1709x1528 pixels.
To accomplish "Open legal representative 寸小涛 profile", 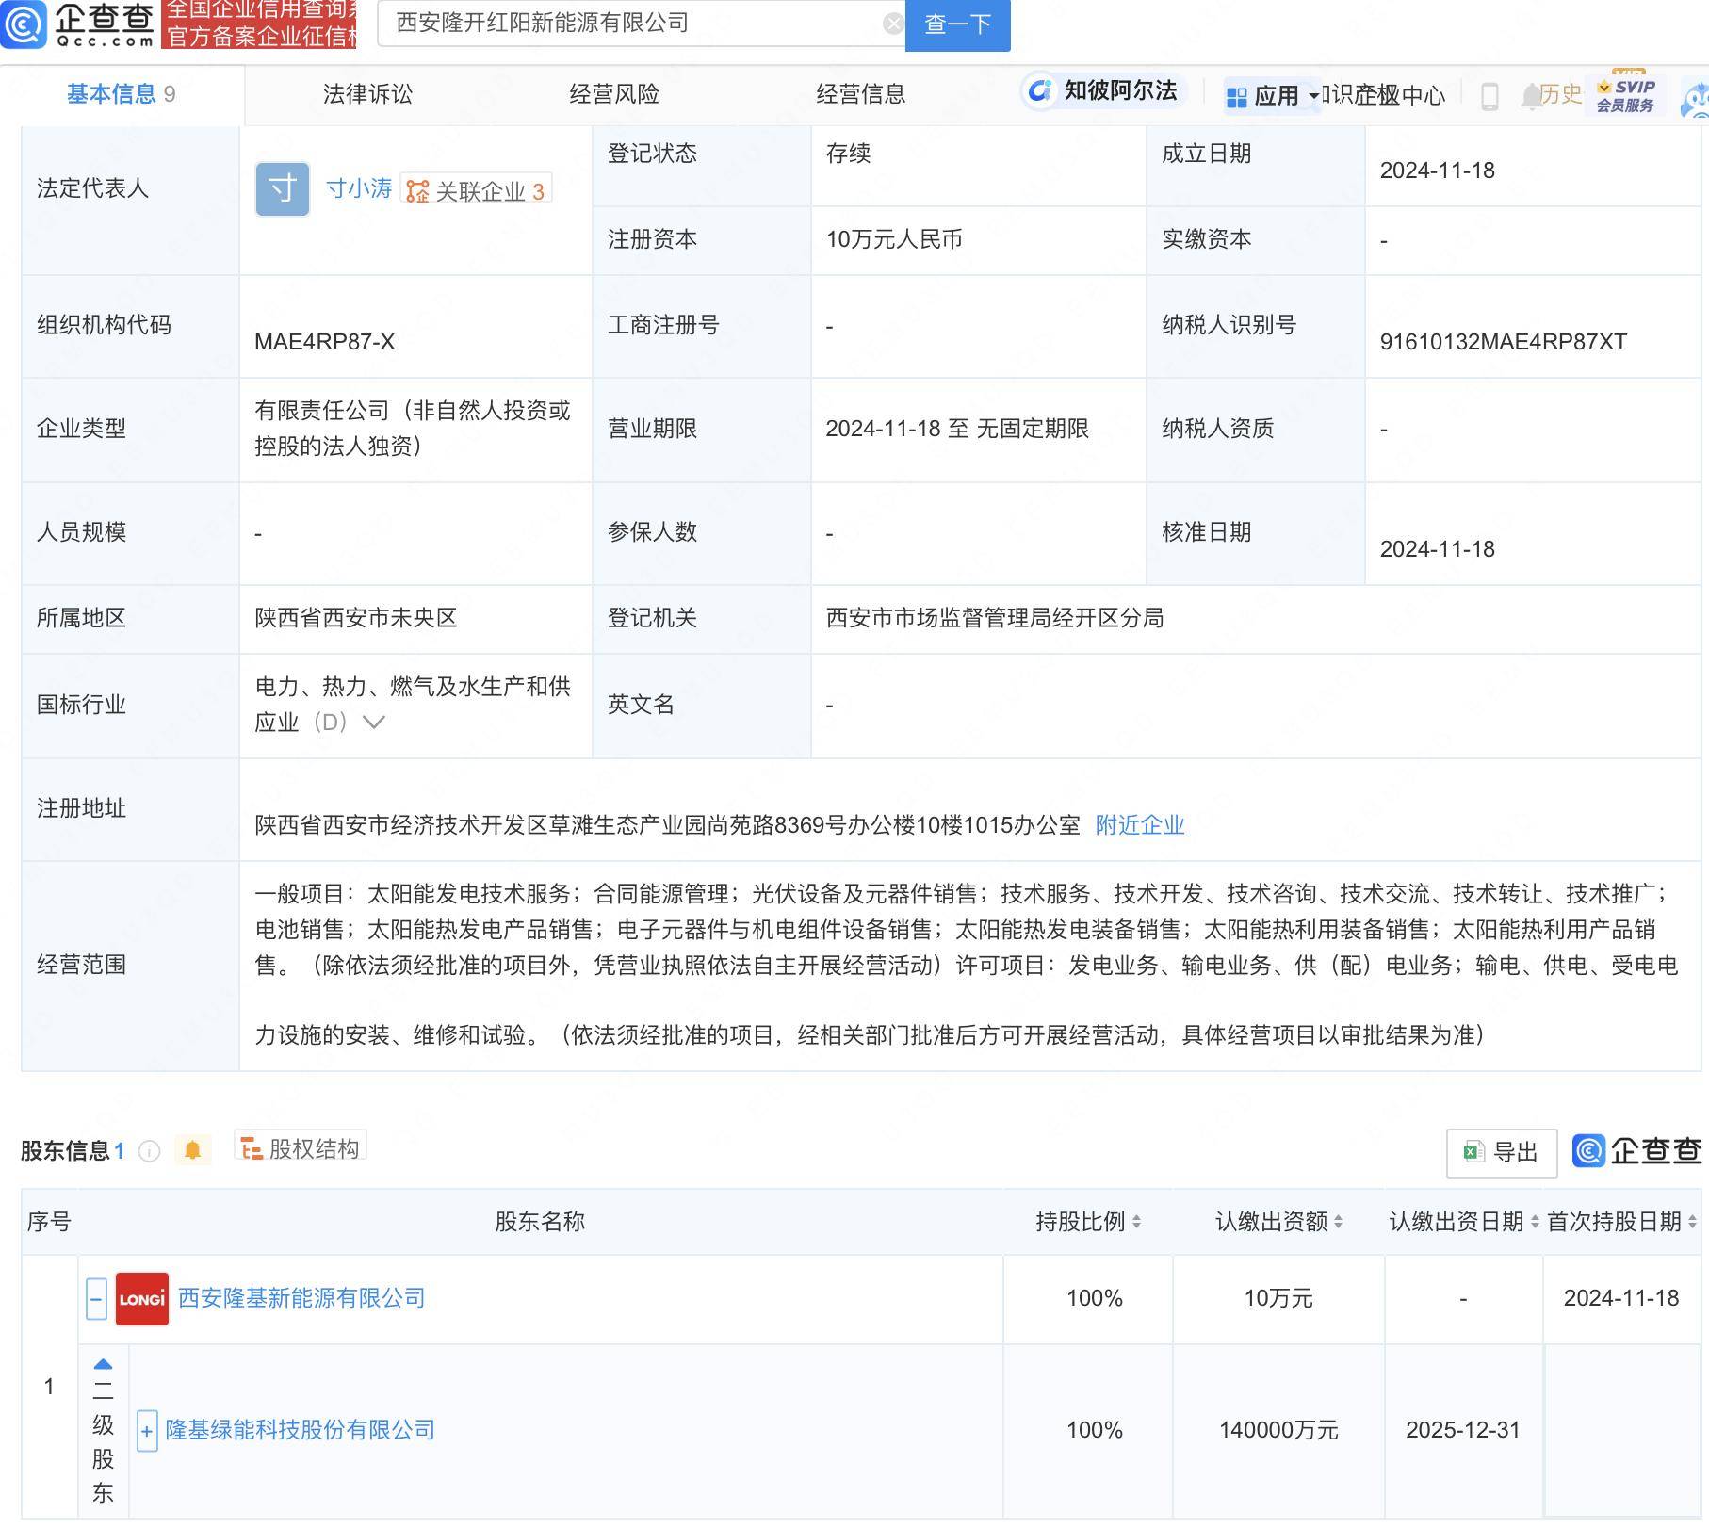I will [359, 188].
